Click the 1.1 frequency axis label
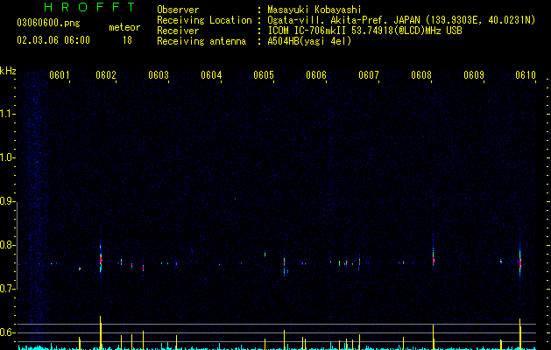551x350 pixels. point(8,114)
